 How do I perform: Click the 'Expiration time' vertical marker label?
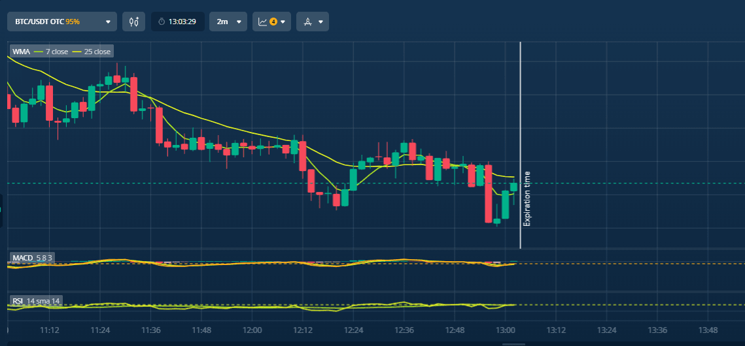click(527, 198)
